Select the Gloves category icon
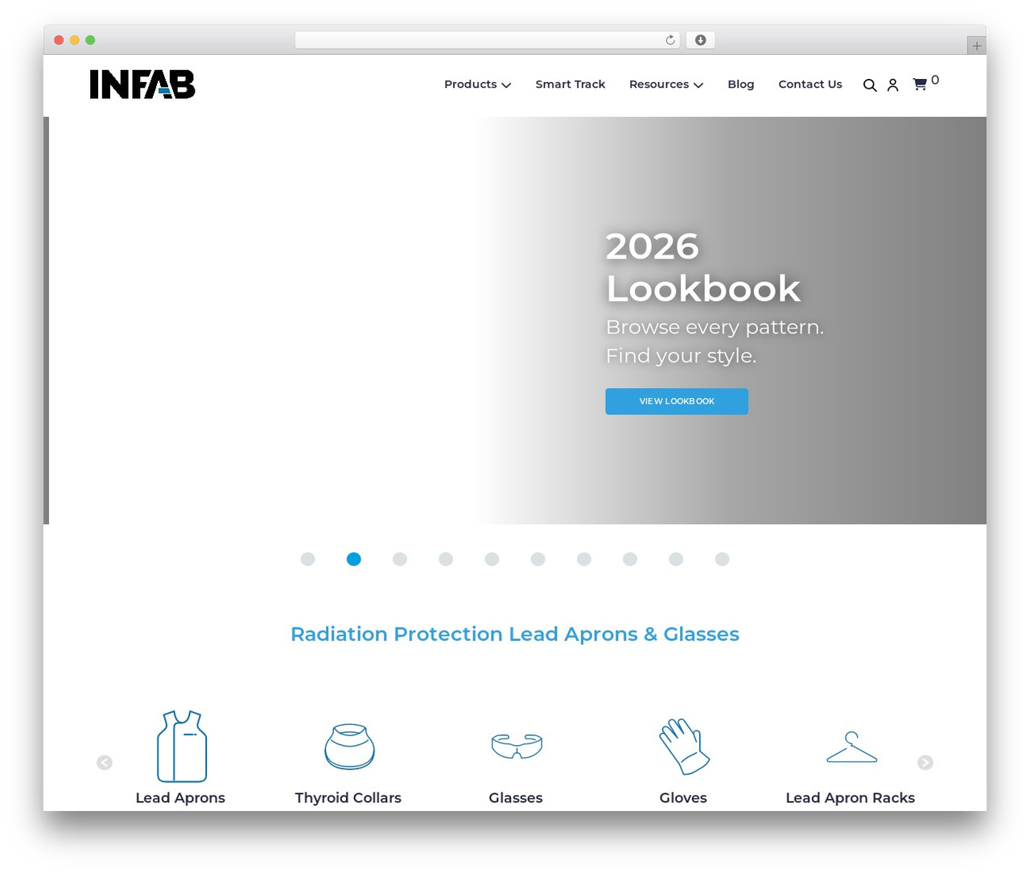Screen dimensions: 1030x873 click(684, 747)
